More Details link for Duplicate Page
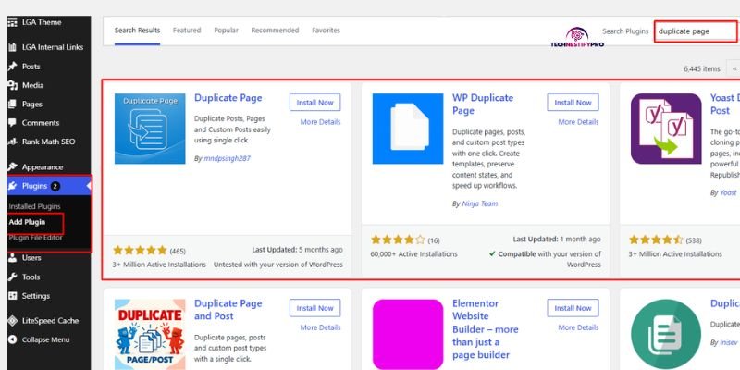The width and height of the screenshot is (740, 370). (320, 122)
